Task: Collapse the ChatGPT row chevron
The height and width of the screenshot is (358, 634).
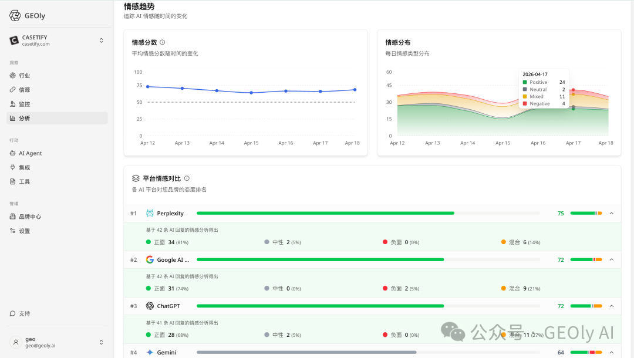Action: coord(611,306)
